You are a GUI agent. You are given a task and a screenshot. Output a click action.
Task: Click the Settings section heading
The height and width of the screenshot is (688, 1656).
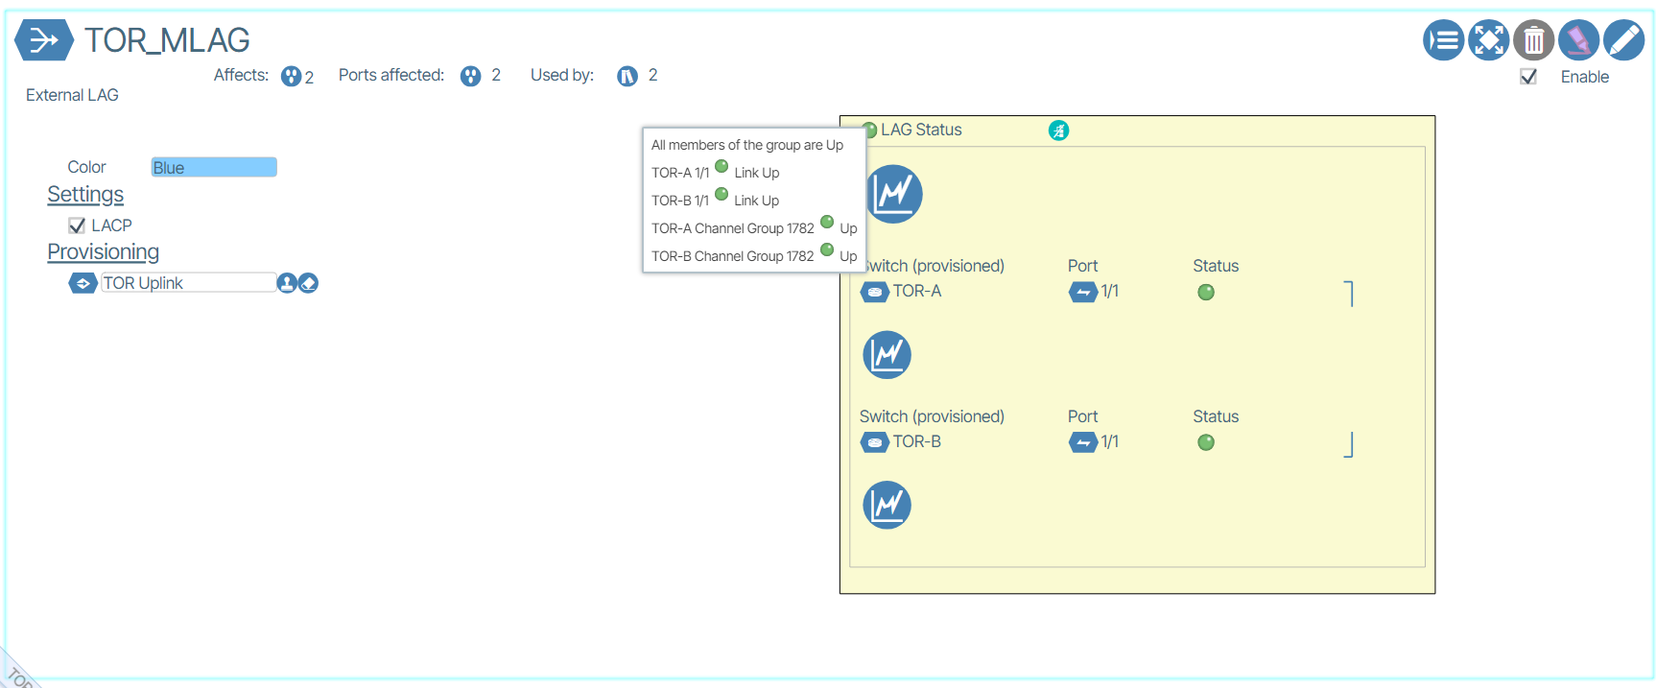pyautogui.click(x=85, y=195)
